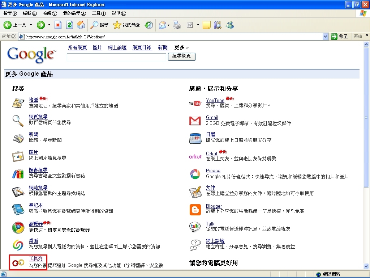Open the Mail envelope toolbar icon
This screenshot has width=370, height=278.
(162, 25)
